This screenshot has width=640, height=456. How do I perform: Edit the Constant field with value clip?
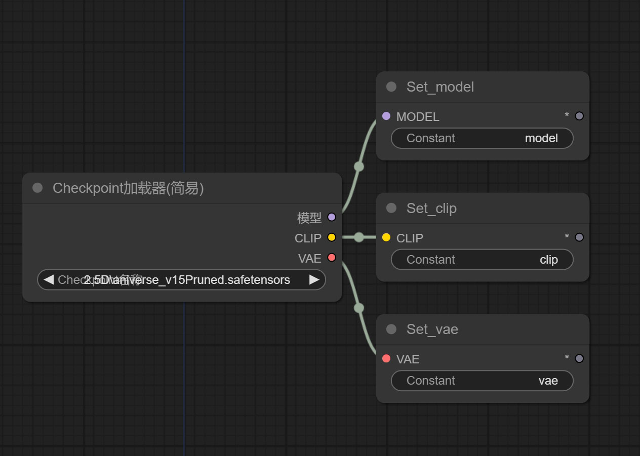[x=482, y=260]
